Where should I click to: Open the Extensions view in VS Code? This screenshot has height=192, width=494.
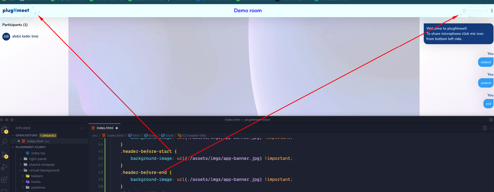pyautogui.click(x=4, y=180)
